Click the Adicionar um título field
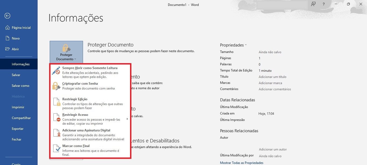This screenshot has height=165, width=367. pos(272,77)
